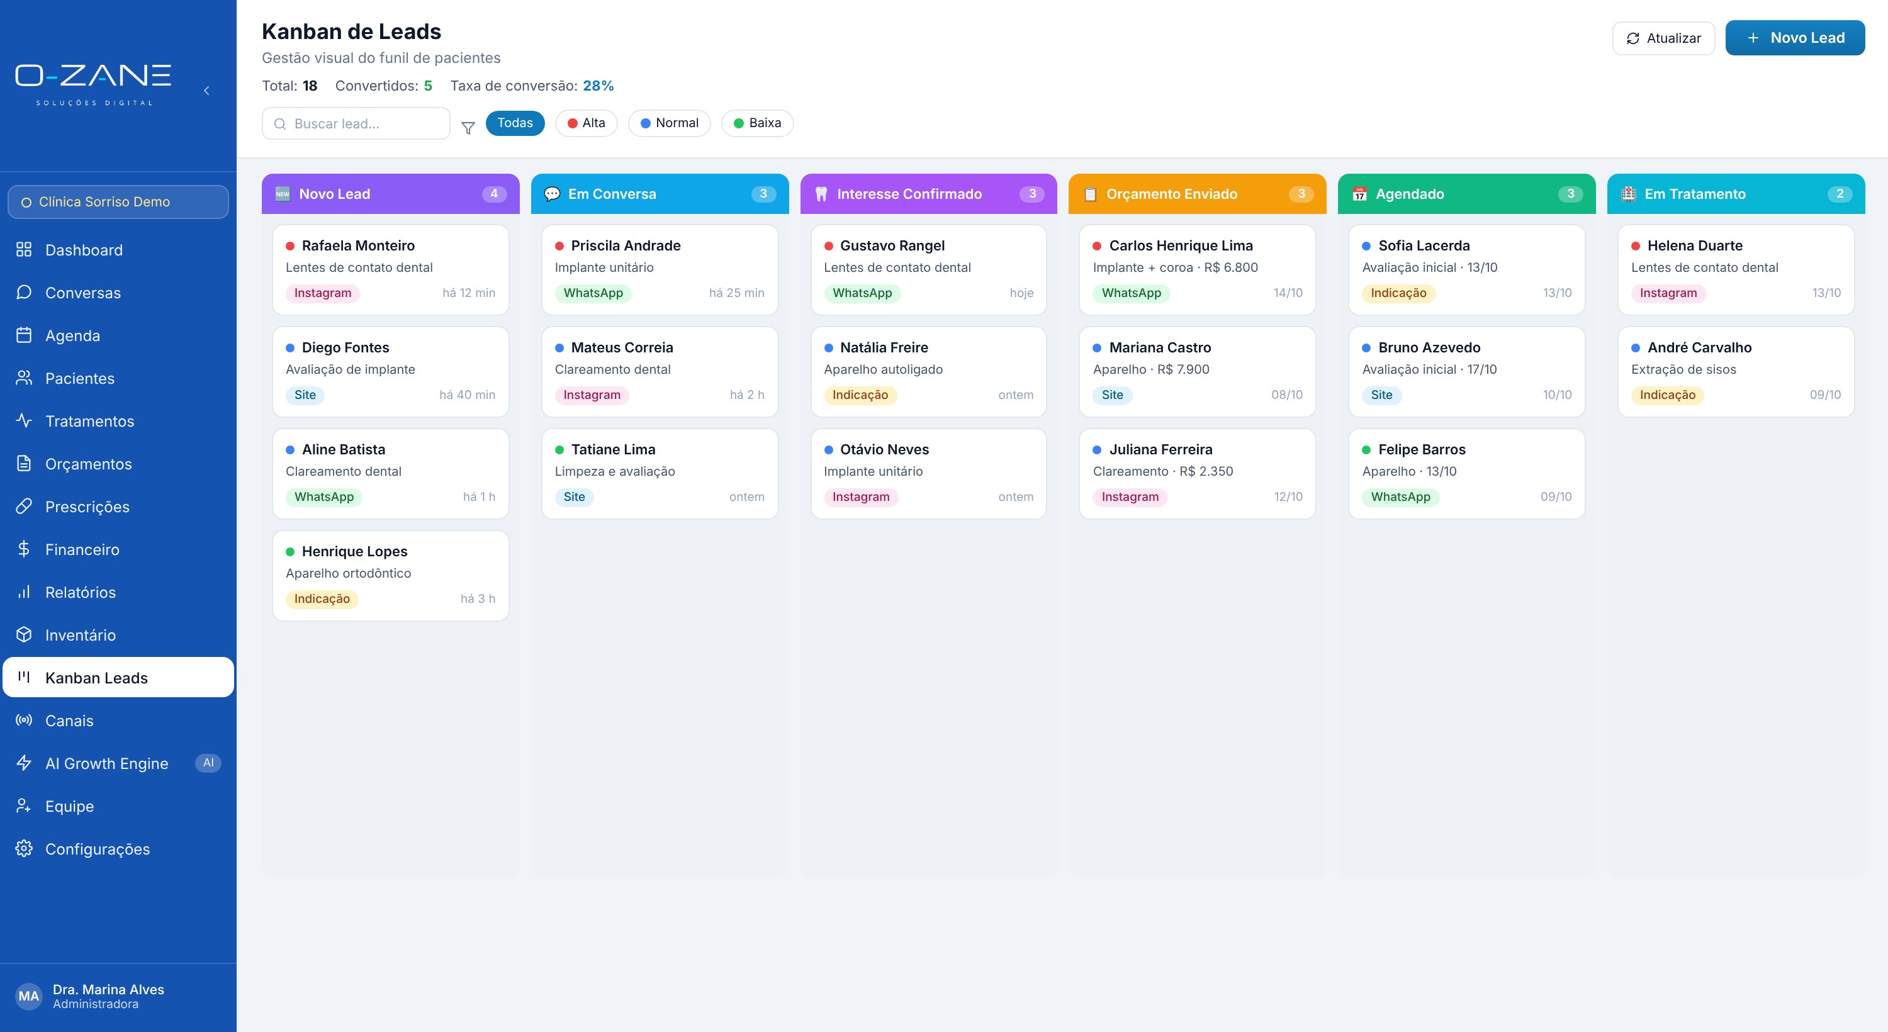Click the AI badge beside AI Growth Engine
The height and width of the screenshot is (1032, 1888).
(x=208, y=762)
